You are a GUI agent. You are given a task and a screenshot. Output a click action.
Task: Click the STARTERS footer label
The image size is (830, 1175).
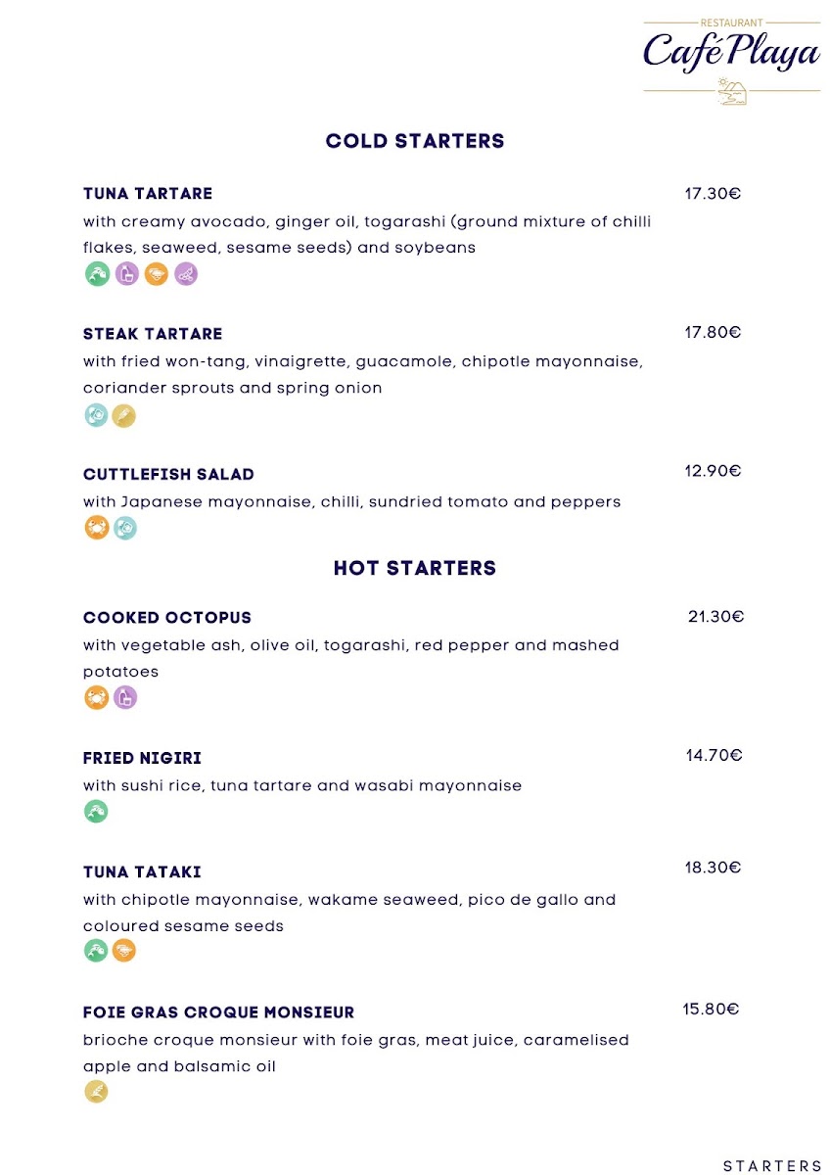(x=772, y=1165)
